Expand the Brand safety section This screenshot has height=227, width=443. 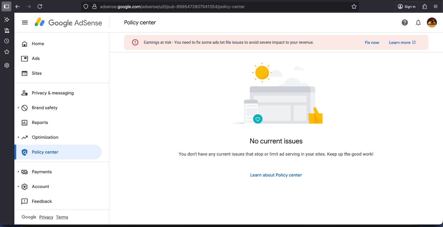tap(18, 108)
